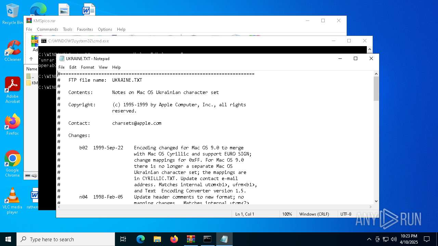This screenshot has width=438, height=246.
Task: Open Notepad View menu
Action: coord(103,67)
